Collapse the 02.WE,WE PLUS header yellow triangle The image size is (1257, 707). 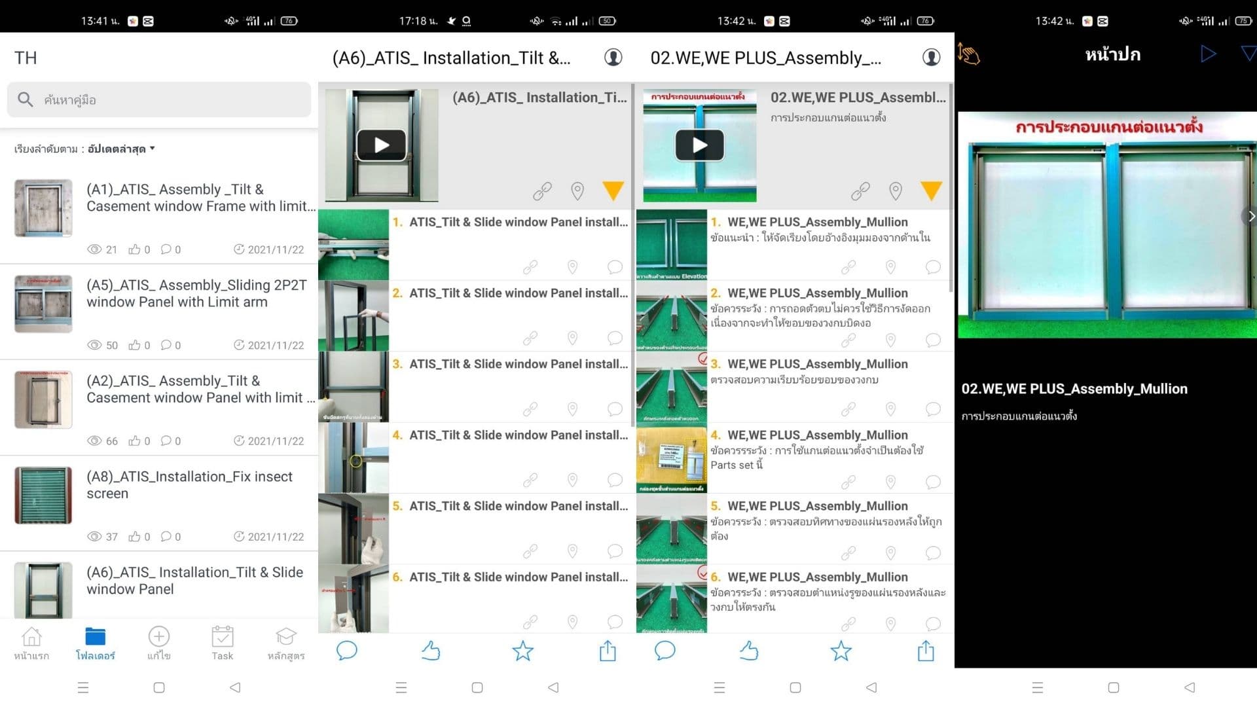(x=931, y=190)
